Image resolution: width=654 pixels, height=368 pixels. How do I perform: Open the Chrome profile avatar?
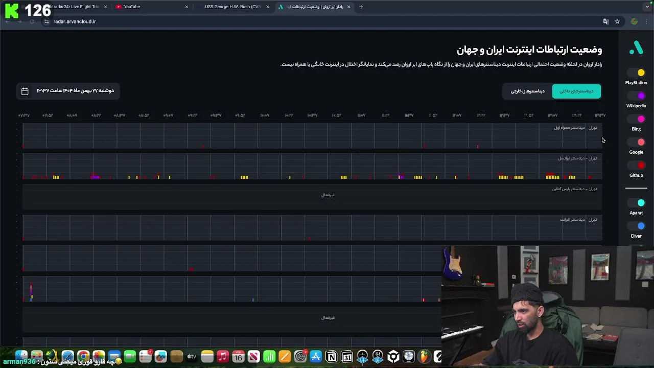click(x=634, y=21)
